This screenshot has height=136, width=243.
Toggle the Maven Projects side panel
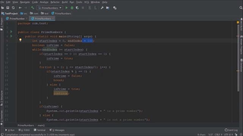(x=241, y=45)
